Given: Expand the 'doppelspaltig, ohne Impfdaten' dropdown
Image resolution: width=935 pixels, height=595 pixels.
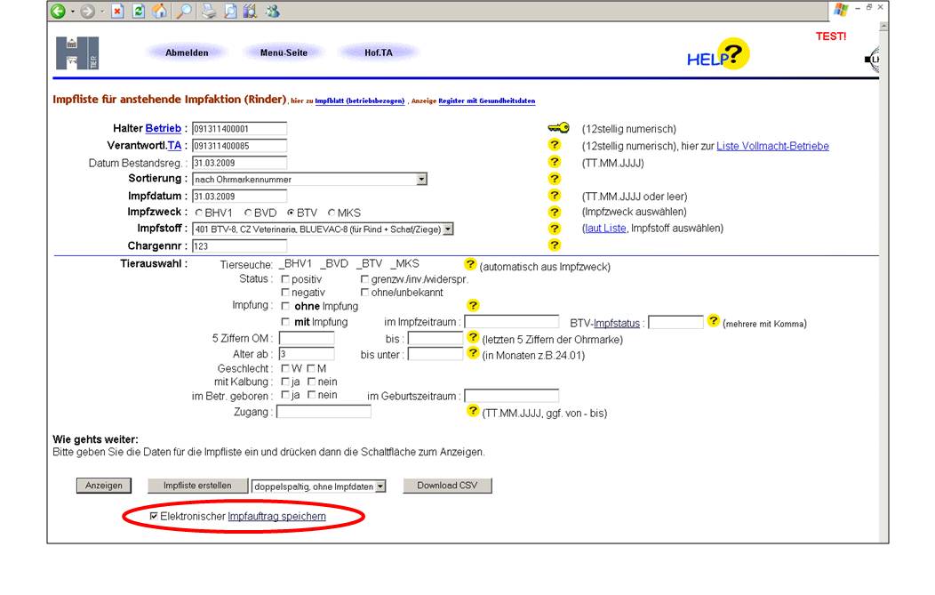Looking at the screenshot, I should coord(380,486).
